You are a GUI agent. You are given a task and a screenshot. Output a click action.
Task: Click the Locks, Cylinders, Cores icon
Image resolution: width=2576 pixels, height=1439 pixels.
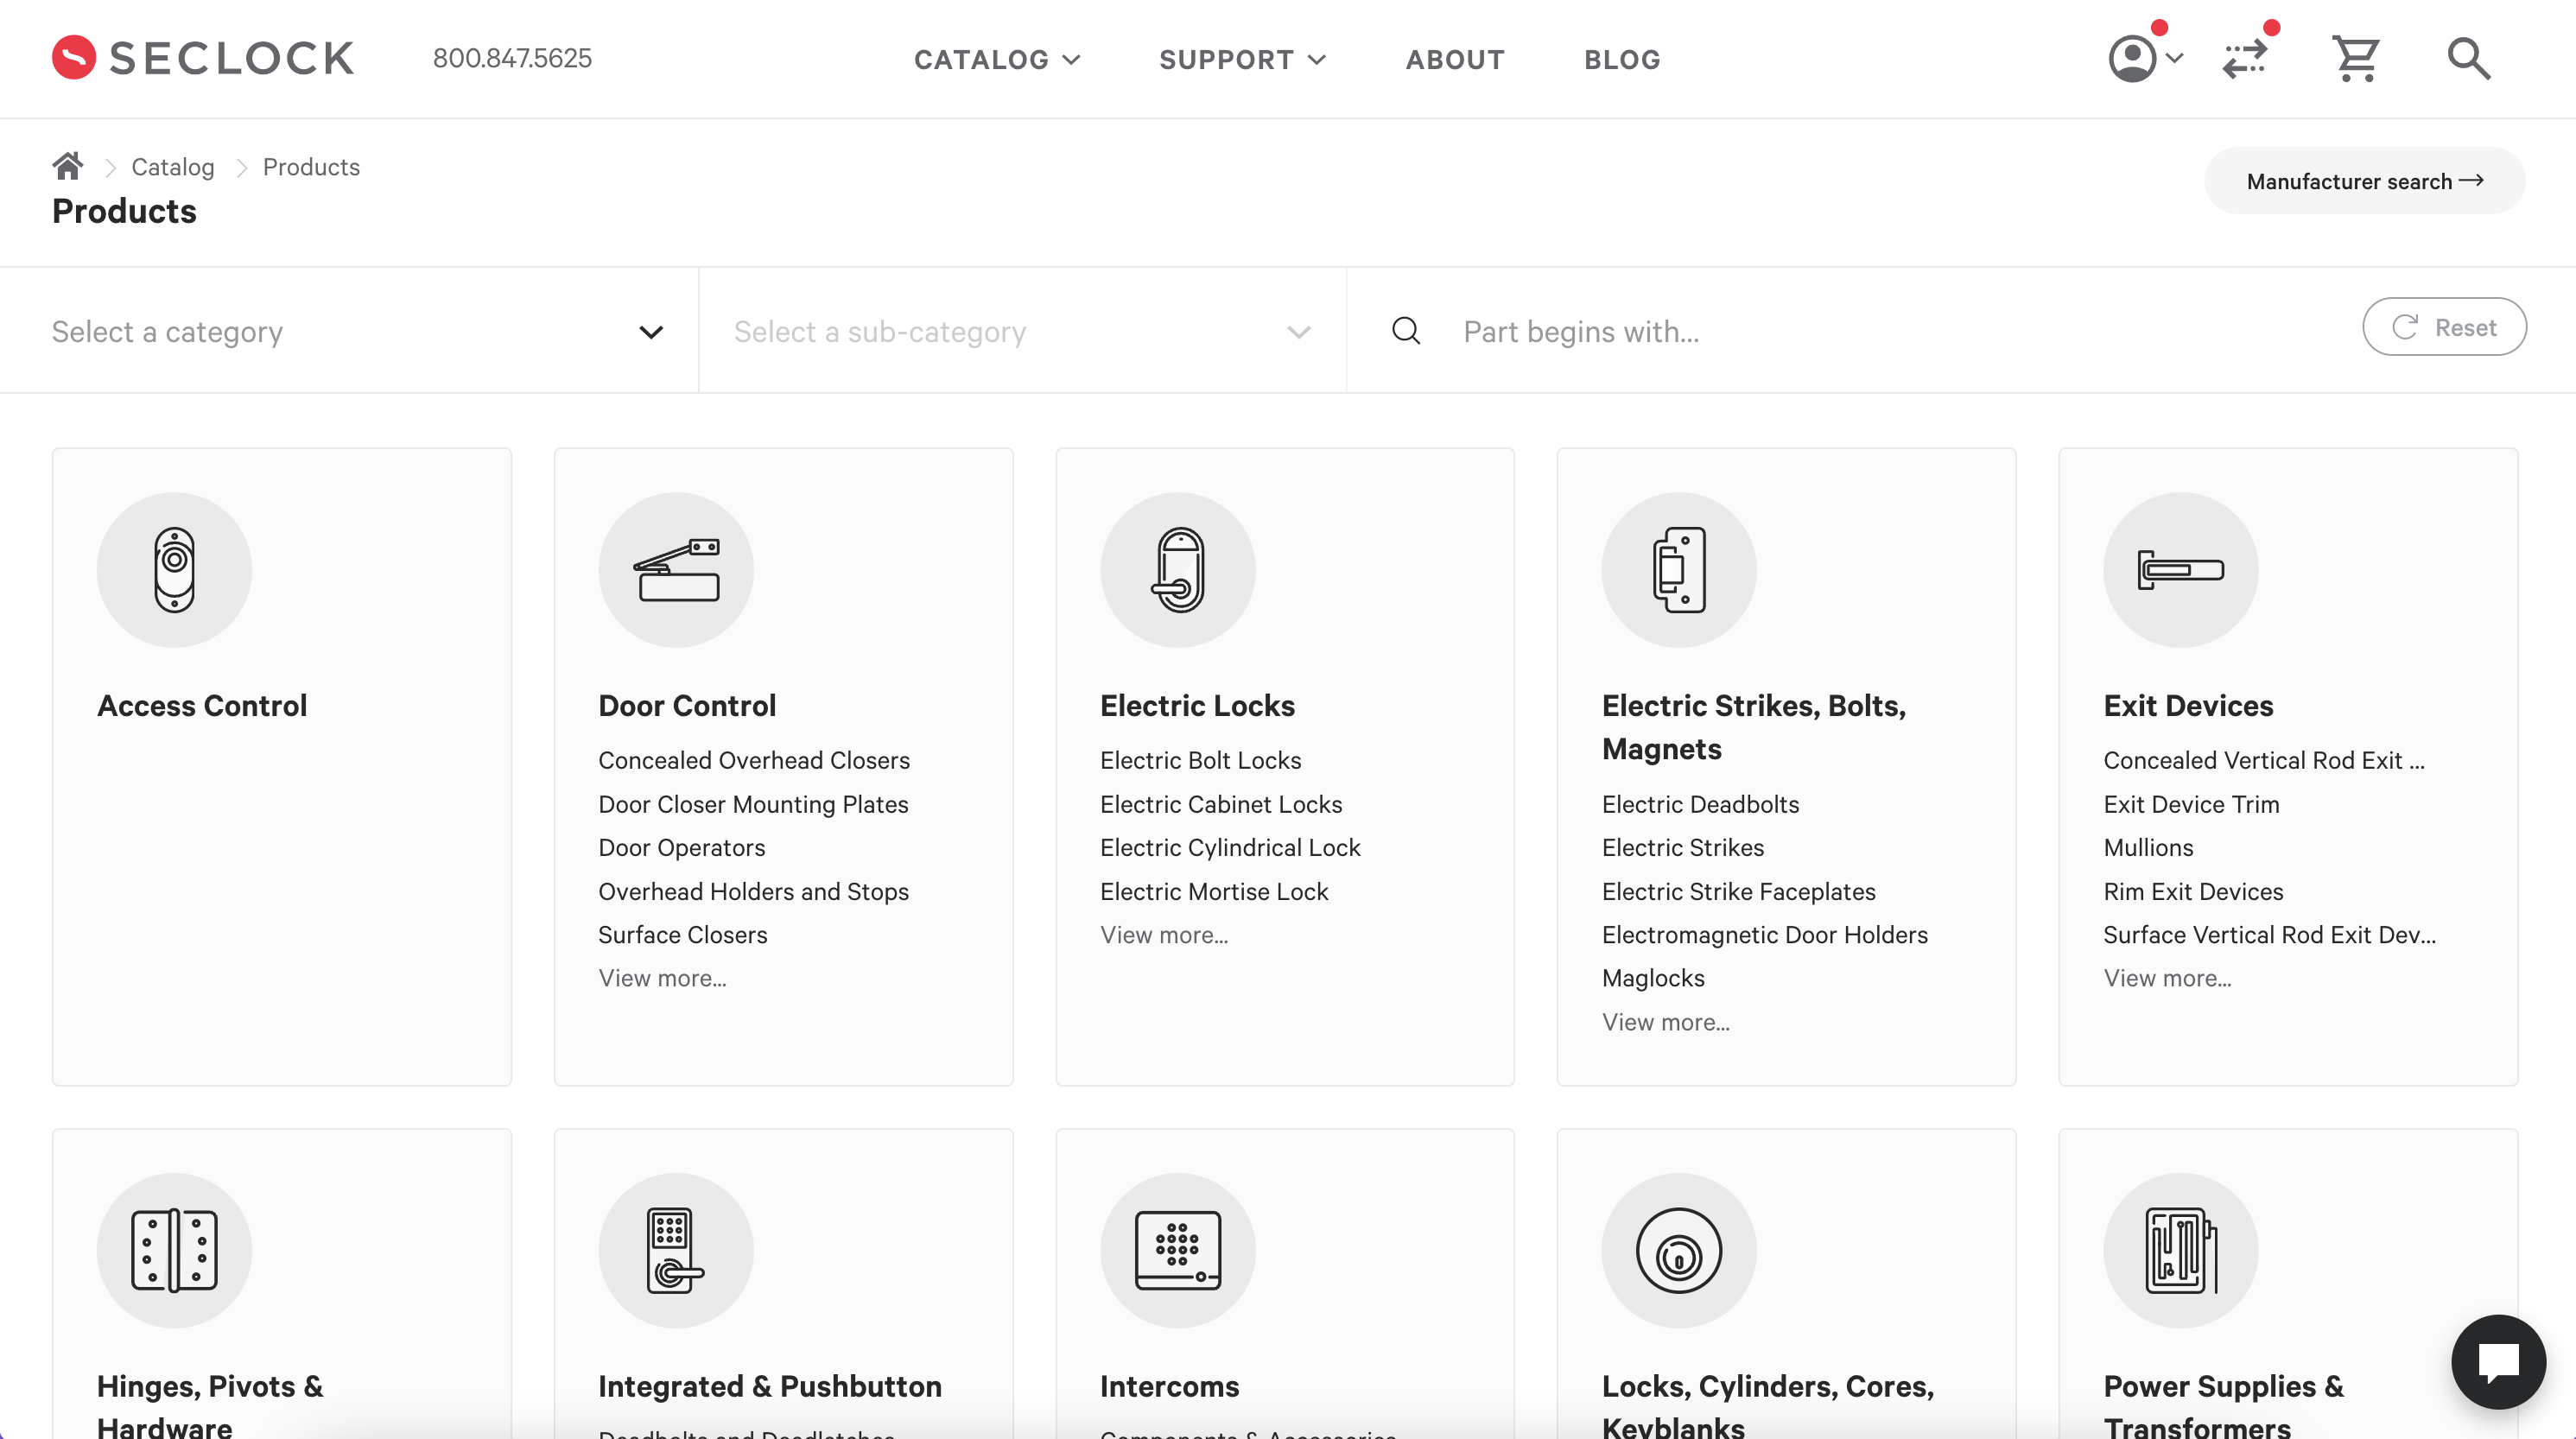click(1679, 1250)
